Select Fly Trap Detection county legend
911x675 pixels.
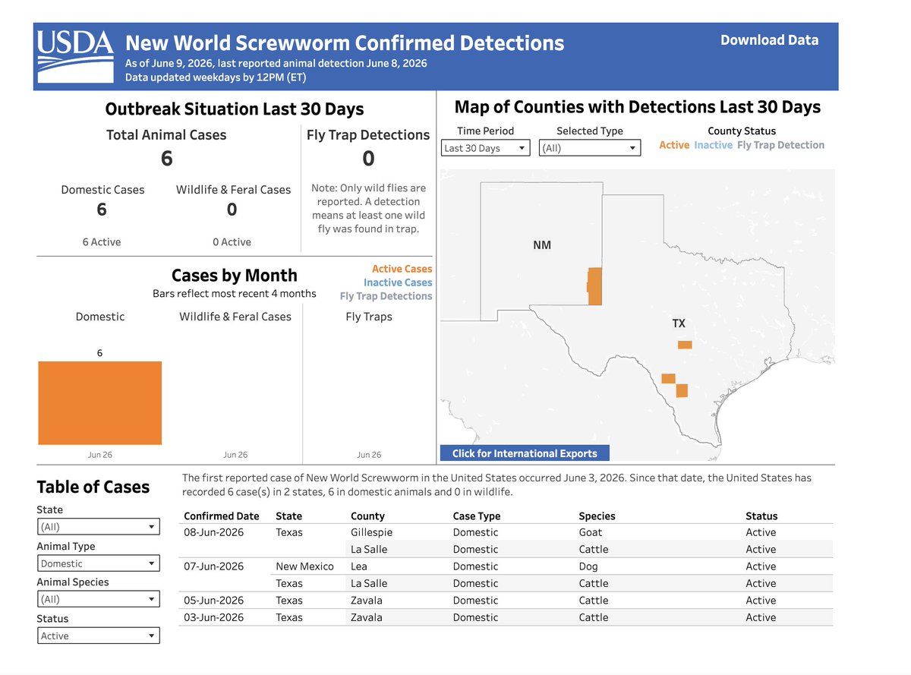(x=780, y=145)
